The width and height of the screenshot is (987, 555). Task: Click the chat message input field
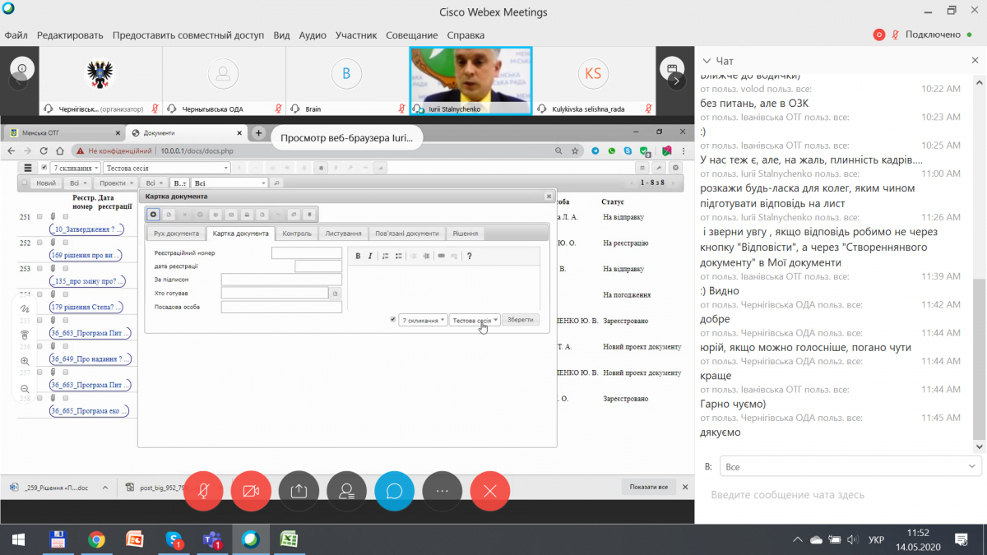839,495
